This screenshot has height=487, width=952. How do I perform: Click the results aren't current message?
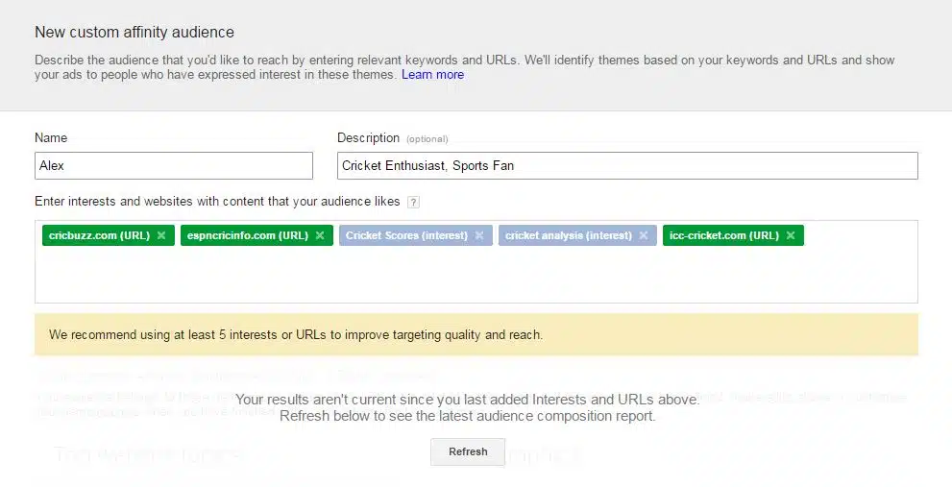(468, 407)
